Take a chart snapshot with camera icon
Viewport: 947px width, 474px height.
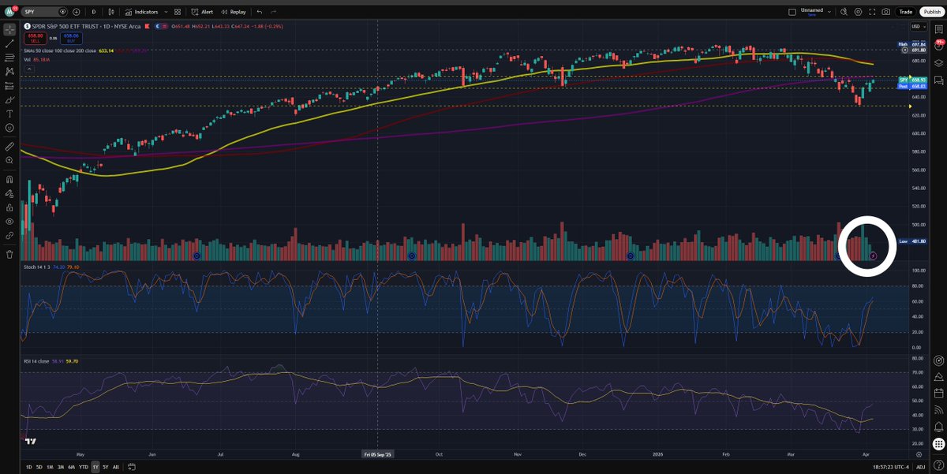(885, 12)
